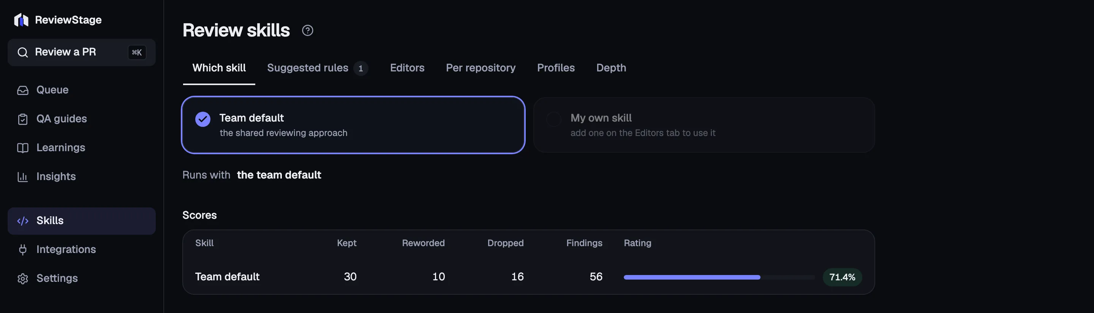Click the ⌘K shortcut badge
The width and height of the screenshot is (1094, 313).
(x=137, y=52)
